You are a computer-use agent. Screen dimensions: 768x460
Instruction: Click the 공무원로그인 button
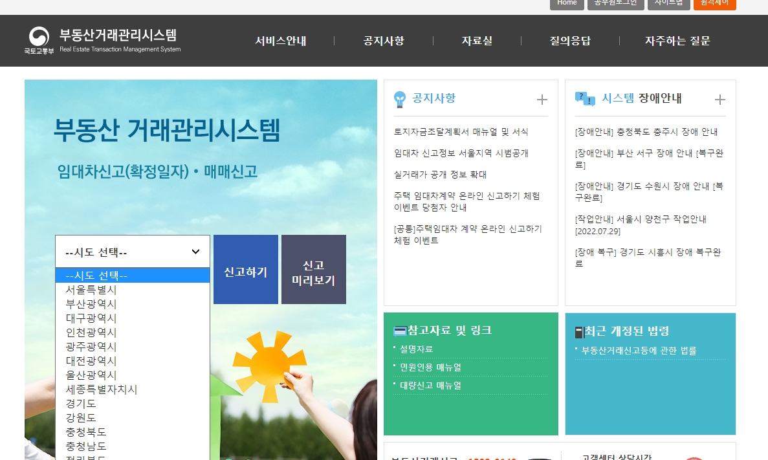point(616,4)
